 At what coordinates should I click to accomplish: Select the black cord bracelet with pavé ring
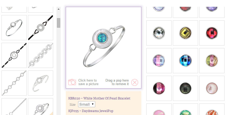[41, 28]
